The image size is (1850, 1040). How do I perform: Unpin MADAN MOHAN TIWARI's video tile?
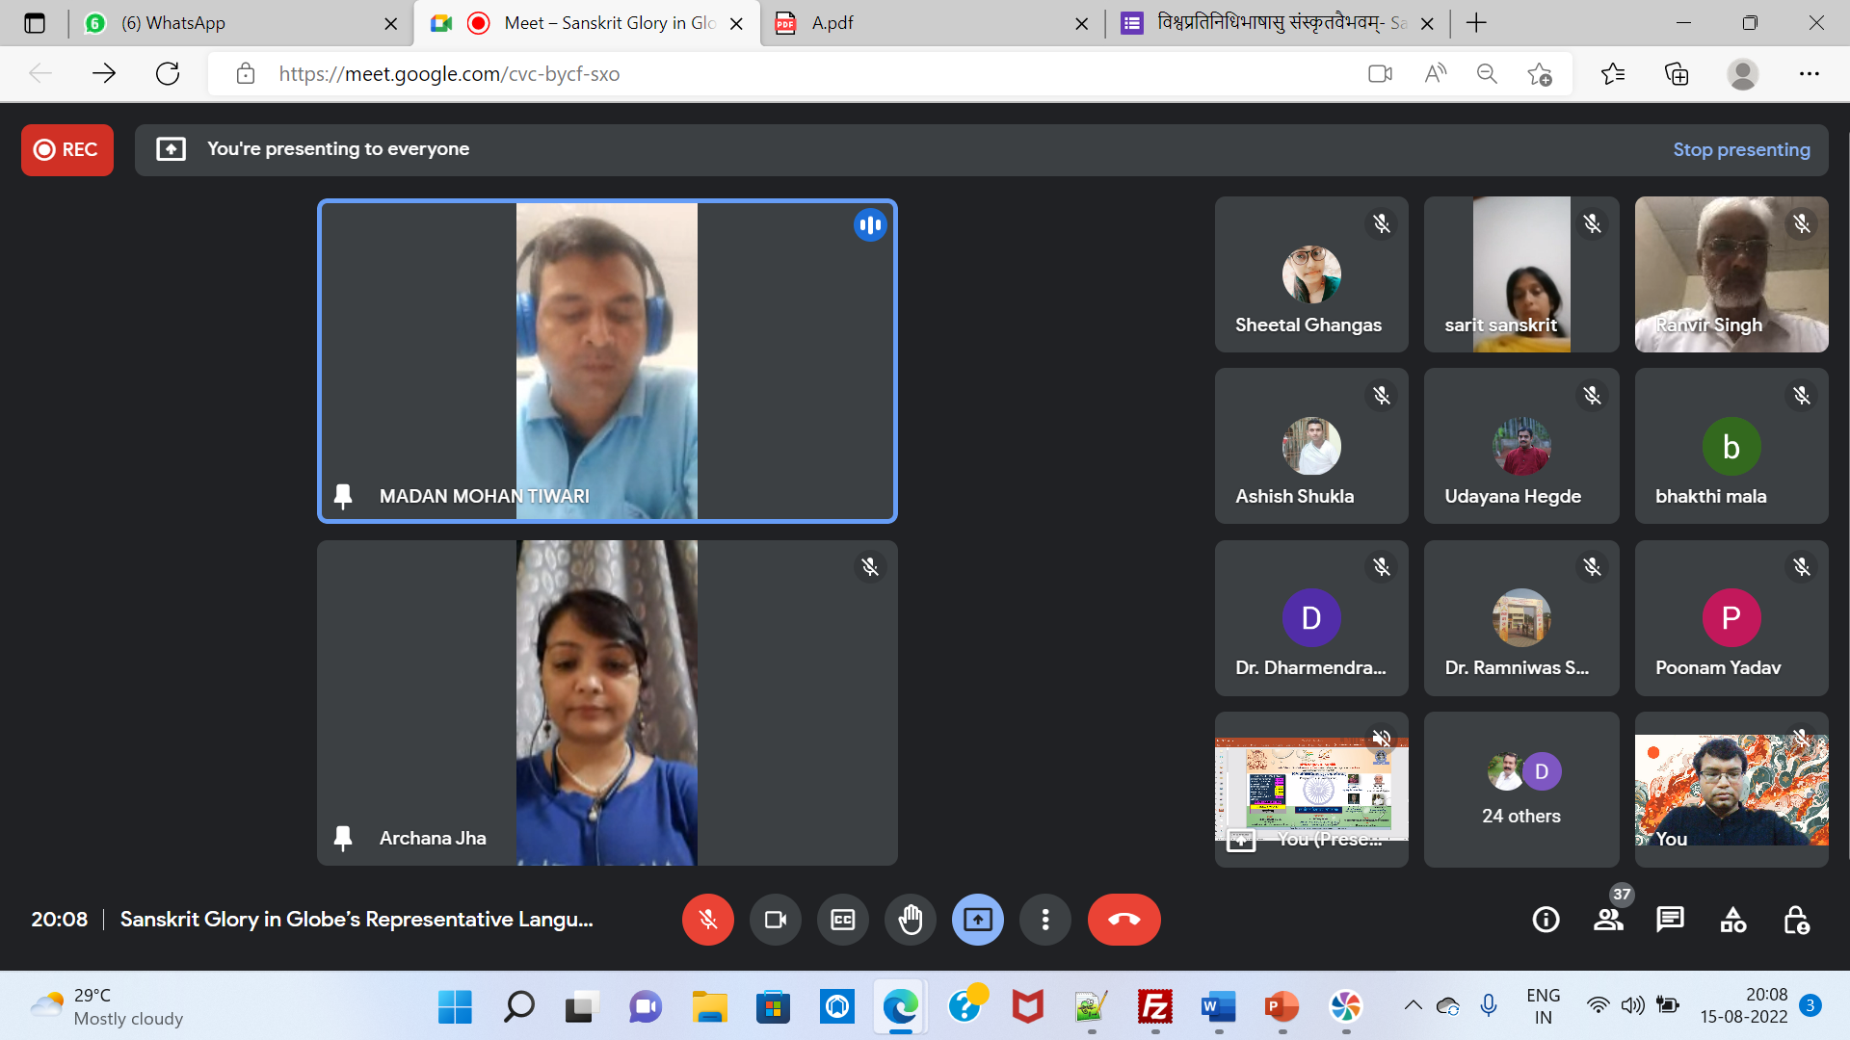[x=342, y=496]
